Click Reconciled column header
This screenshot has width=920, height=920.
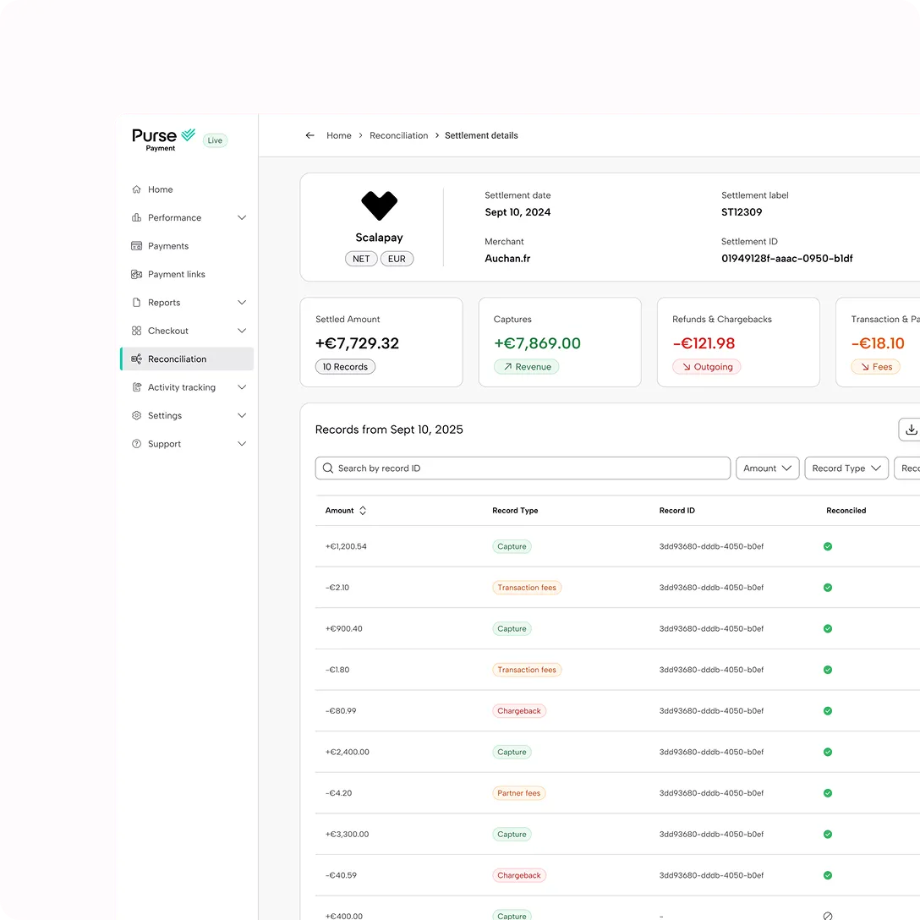click(846, 511)
